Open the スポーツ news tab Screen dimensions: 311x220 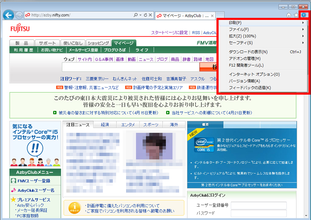(x=151, y=125)
